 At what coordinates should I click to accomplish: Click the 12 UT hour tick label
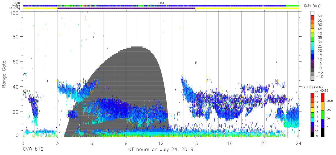(x=161, y=144)
